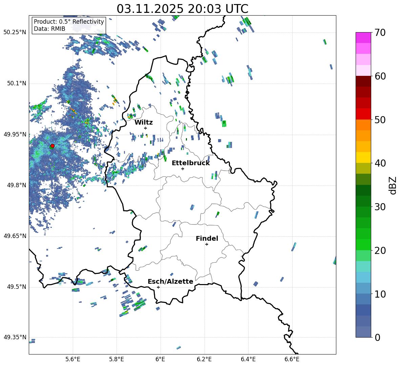401x366 pixels.
Task: Click the 50 tick on the colorbar
Action: 380,120
